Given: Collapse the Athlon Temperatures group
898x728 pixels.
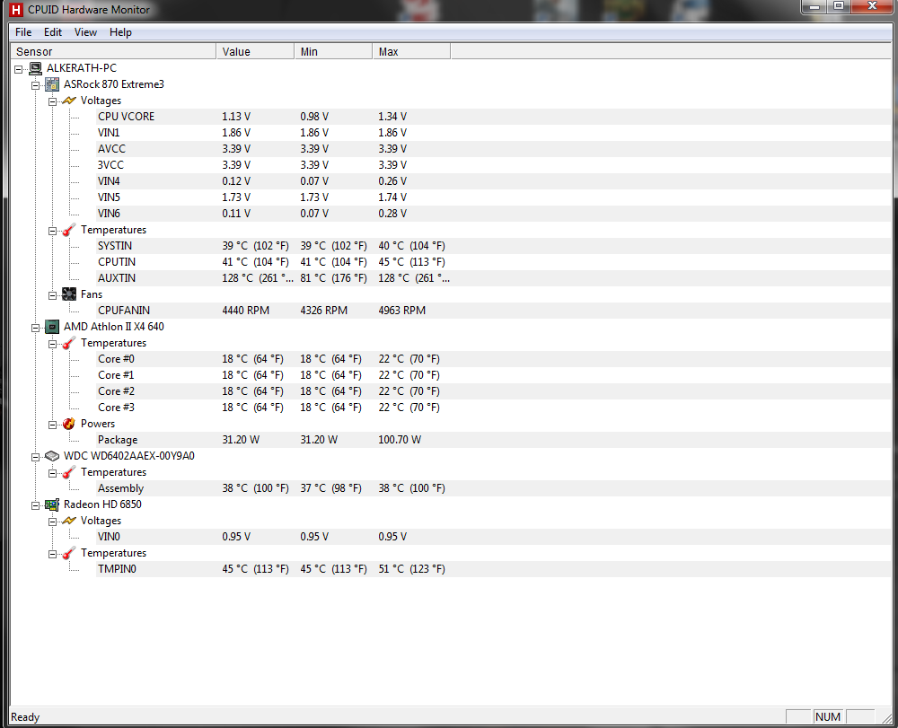Looking at the screenshot, I should [52, 345].
